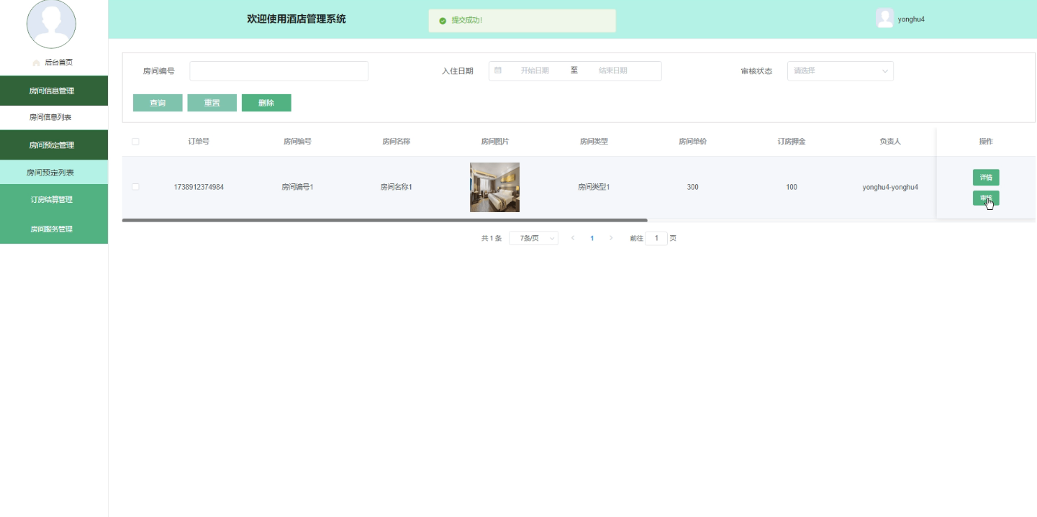The height and width of the screenshot is (517, 1037).
Task: Click the 负责人 column header
Action: [x=890, y=142]
